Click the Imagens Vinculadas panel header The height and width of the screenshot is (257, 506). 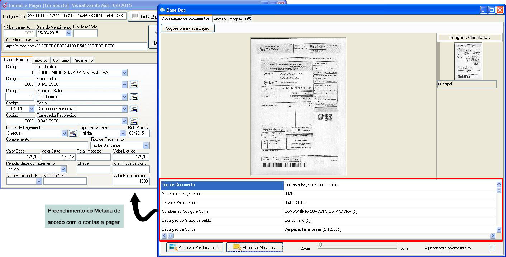[x=469, y=37]
